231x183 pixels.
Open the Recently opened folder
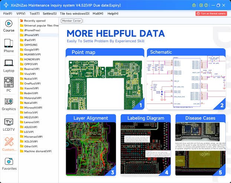(x=35, y=21)
